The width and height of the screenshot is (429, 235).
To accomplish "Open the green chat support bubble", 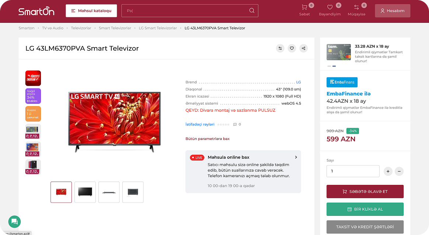I will 14,221.
